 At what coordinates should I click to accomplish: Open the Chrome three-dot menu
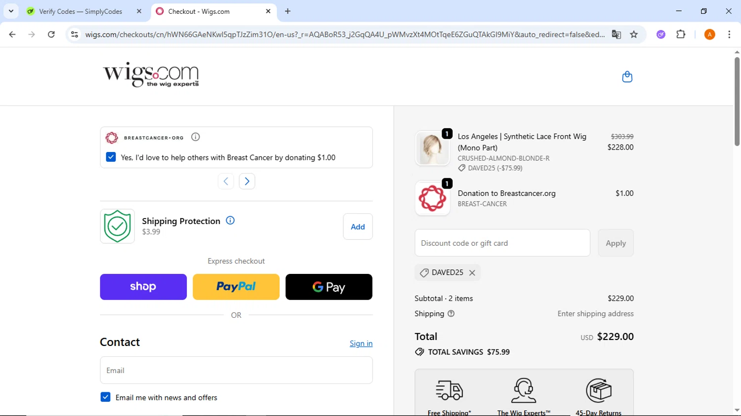point(729,35)
